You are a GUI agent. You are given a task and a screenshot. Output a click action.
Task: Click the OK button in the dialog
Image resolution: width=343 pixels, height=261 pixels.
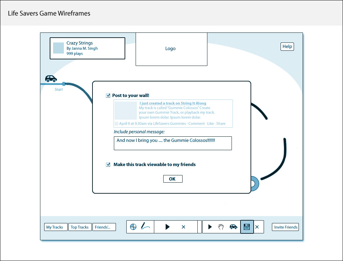173,179
